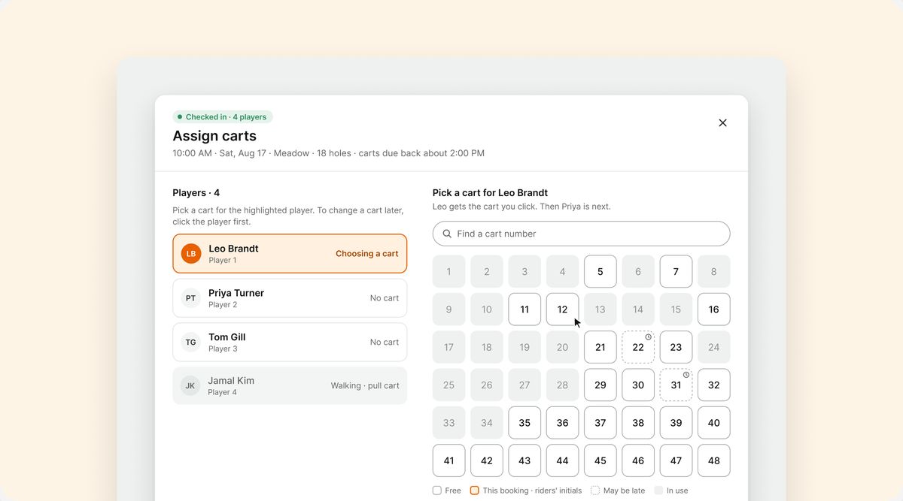Click the Pick a cart for Leo Brandt heading
This screenshot has width=903, height=501.
click(490, 193)
